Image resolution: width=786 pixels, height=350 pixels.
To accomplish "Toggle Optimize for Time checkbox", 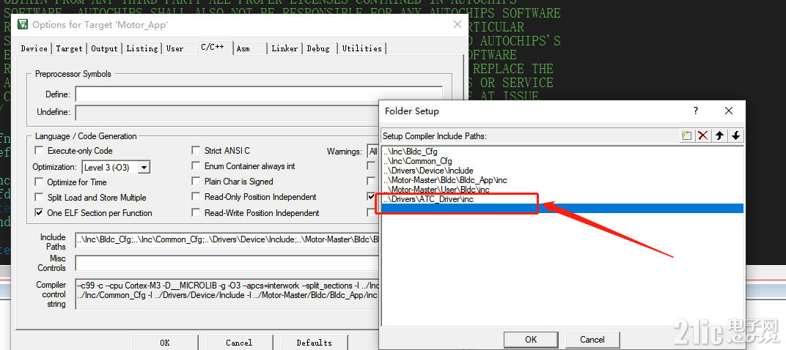I will pyautogui.click(x=39, y=182).
